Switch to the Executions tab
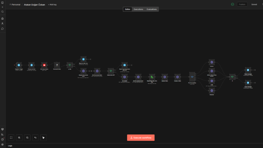 (x=138, y=9)
